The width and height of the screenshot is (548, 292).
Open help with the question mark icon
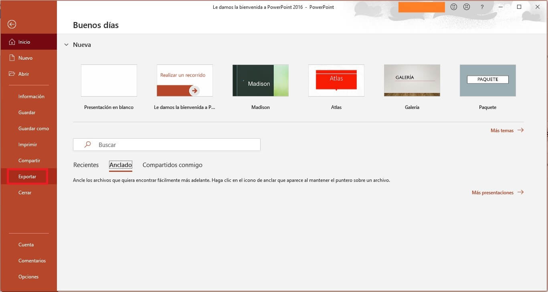[482, 7]
